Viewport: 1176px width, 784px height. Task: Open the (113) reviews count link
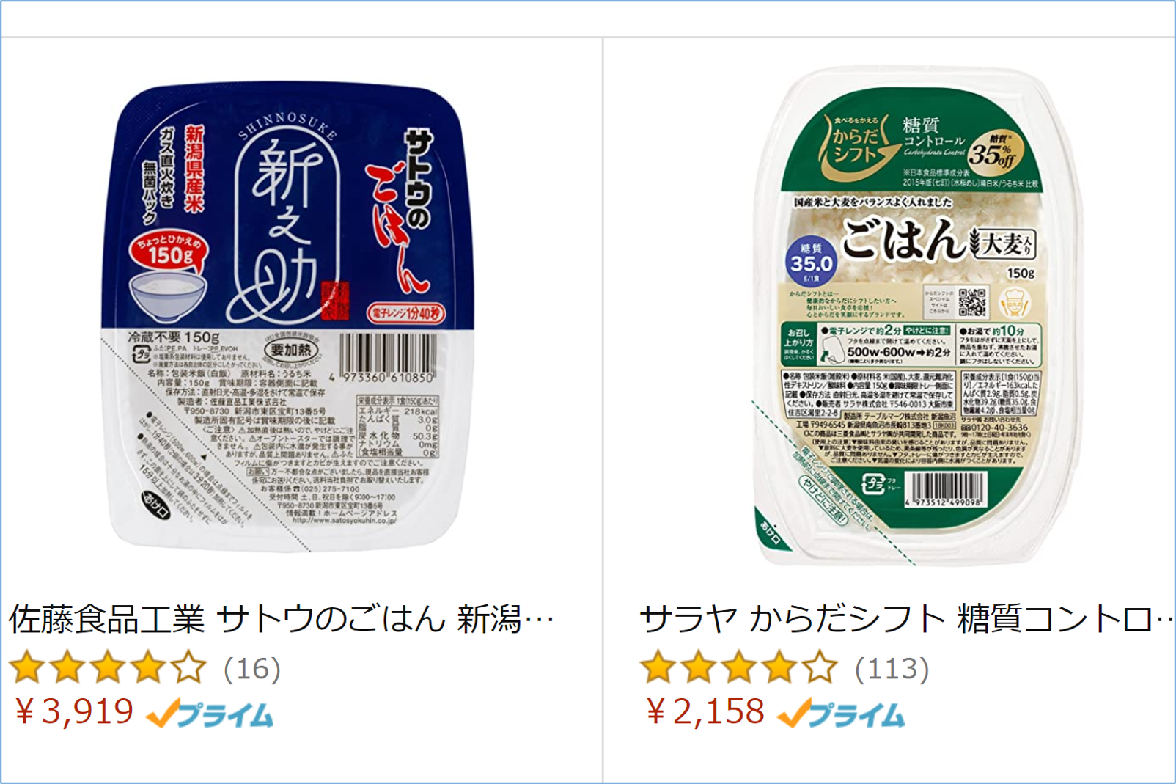(x=892, y=669)
